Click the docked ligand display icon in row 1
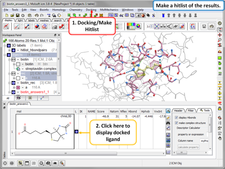 coord(76,132)
